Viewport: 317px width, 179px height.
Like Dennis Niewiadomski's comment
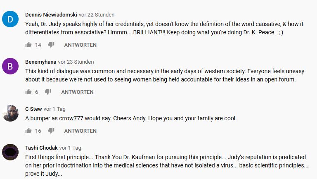pyautogui.click(x=28, y=45)
